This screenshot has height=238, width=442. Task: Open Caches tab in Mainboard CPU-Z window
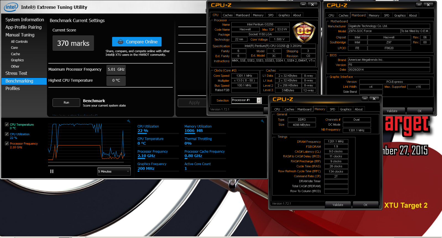pos(344,15)
